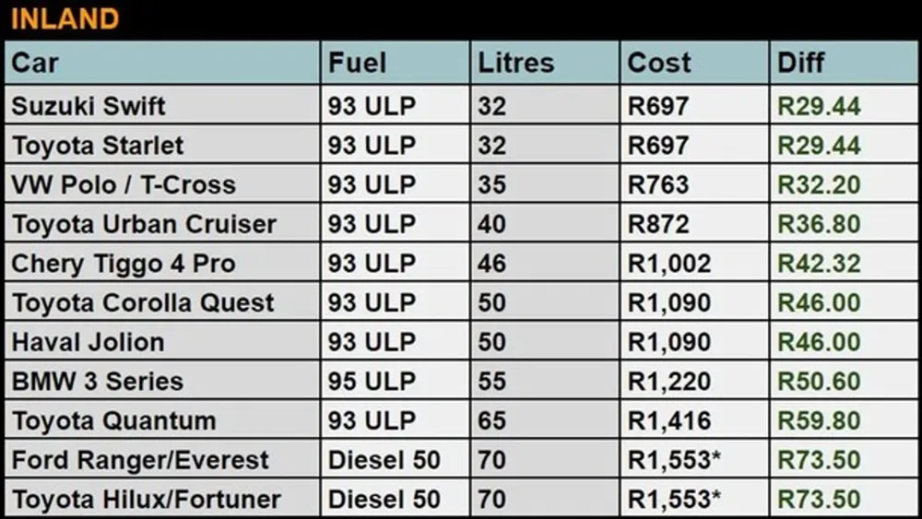
Task: Select the VW Polo / T-Cross cell
Action: pos(161,184)
